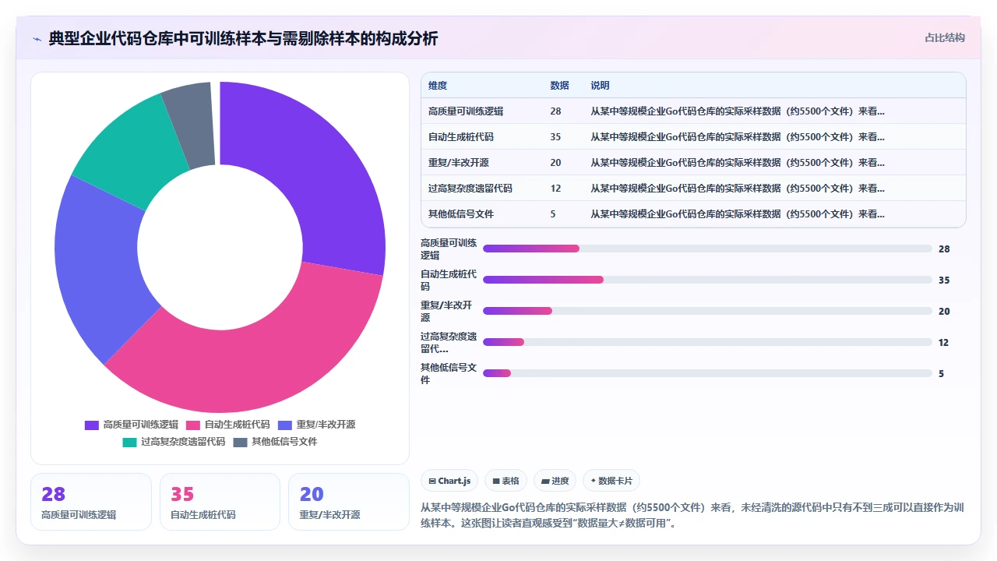Click the 数据 column header
This screenshot has width=997, height=561.
pos(559,86)
